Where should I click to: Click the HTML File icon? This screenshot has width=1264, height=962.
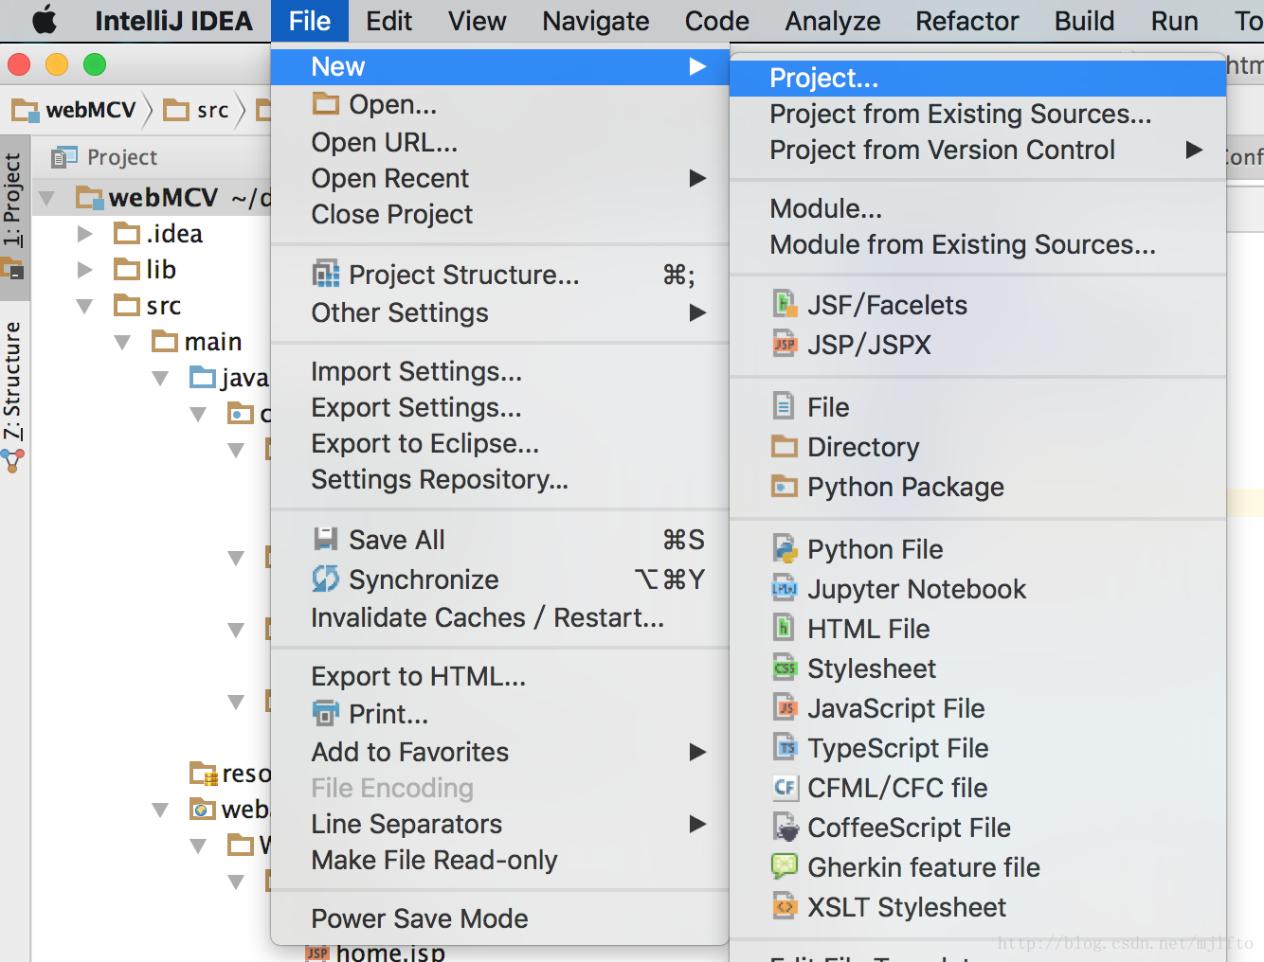point(784,628)
